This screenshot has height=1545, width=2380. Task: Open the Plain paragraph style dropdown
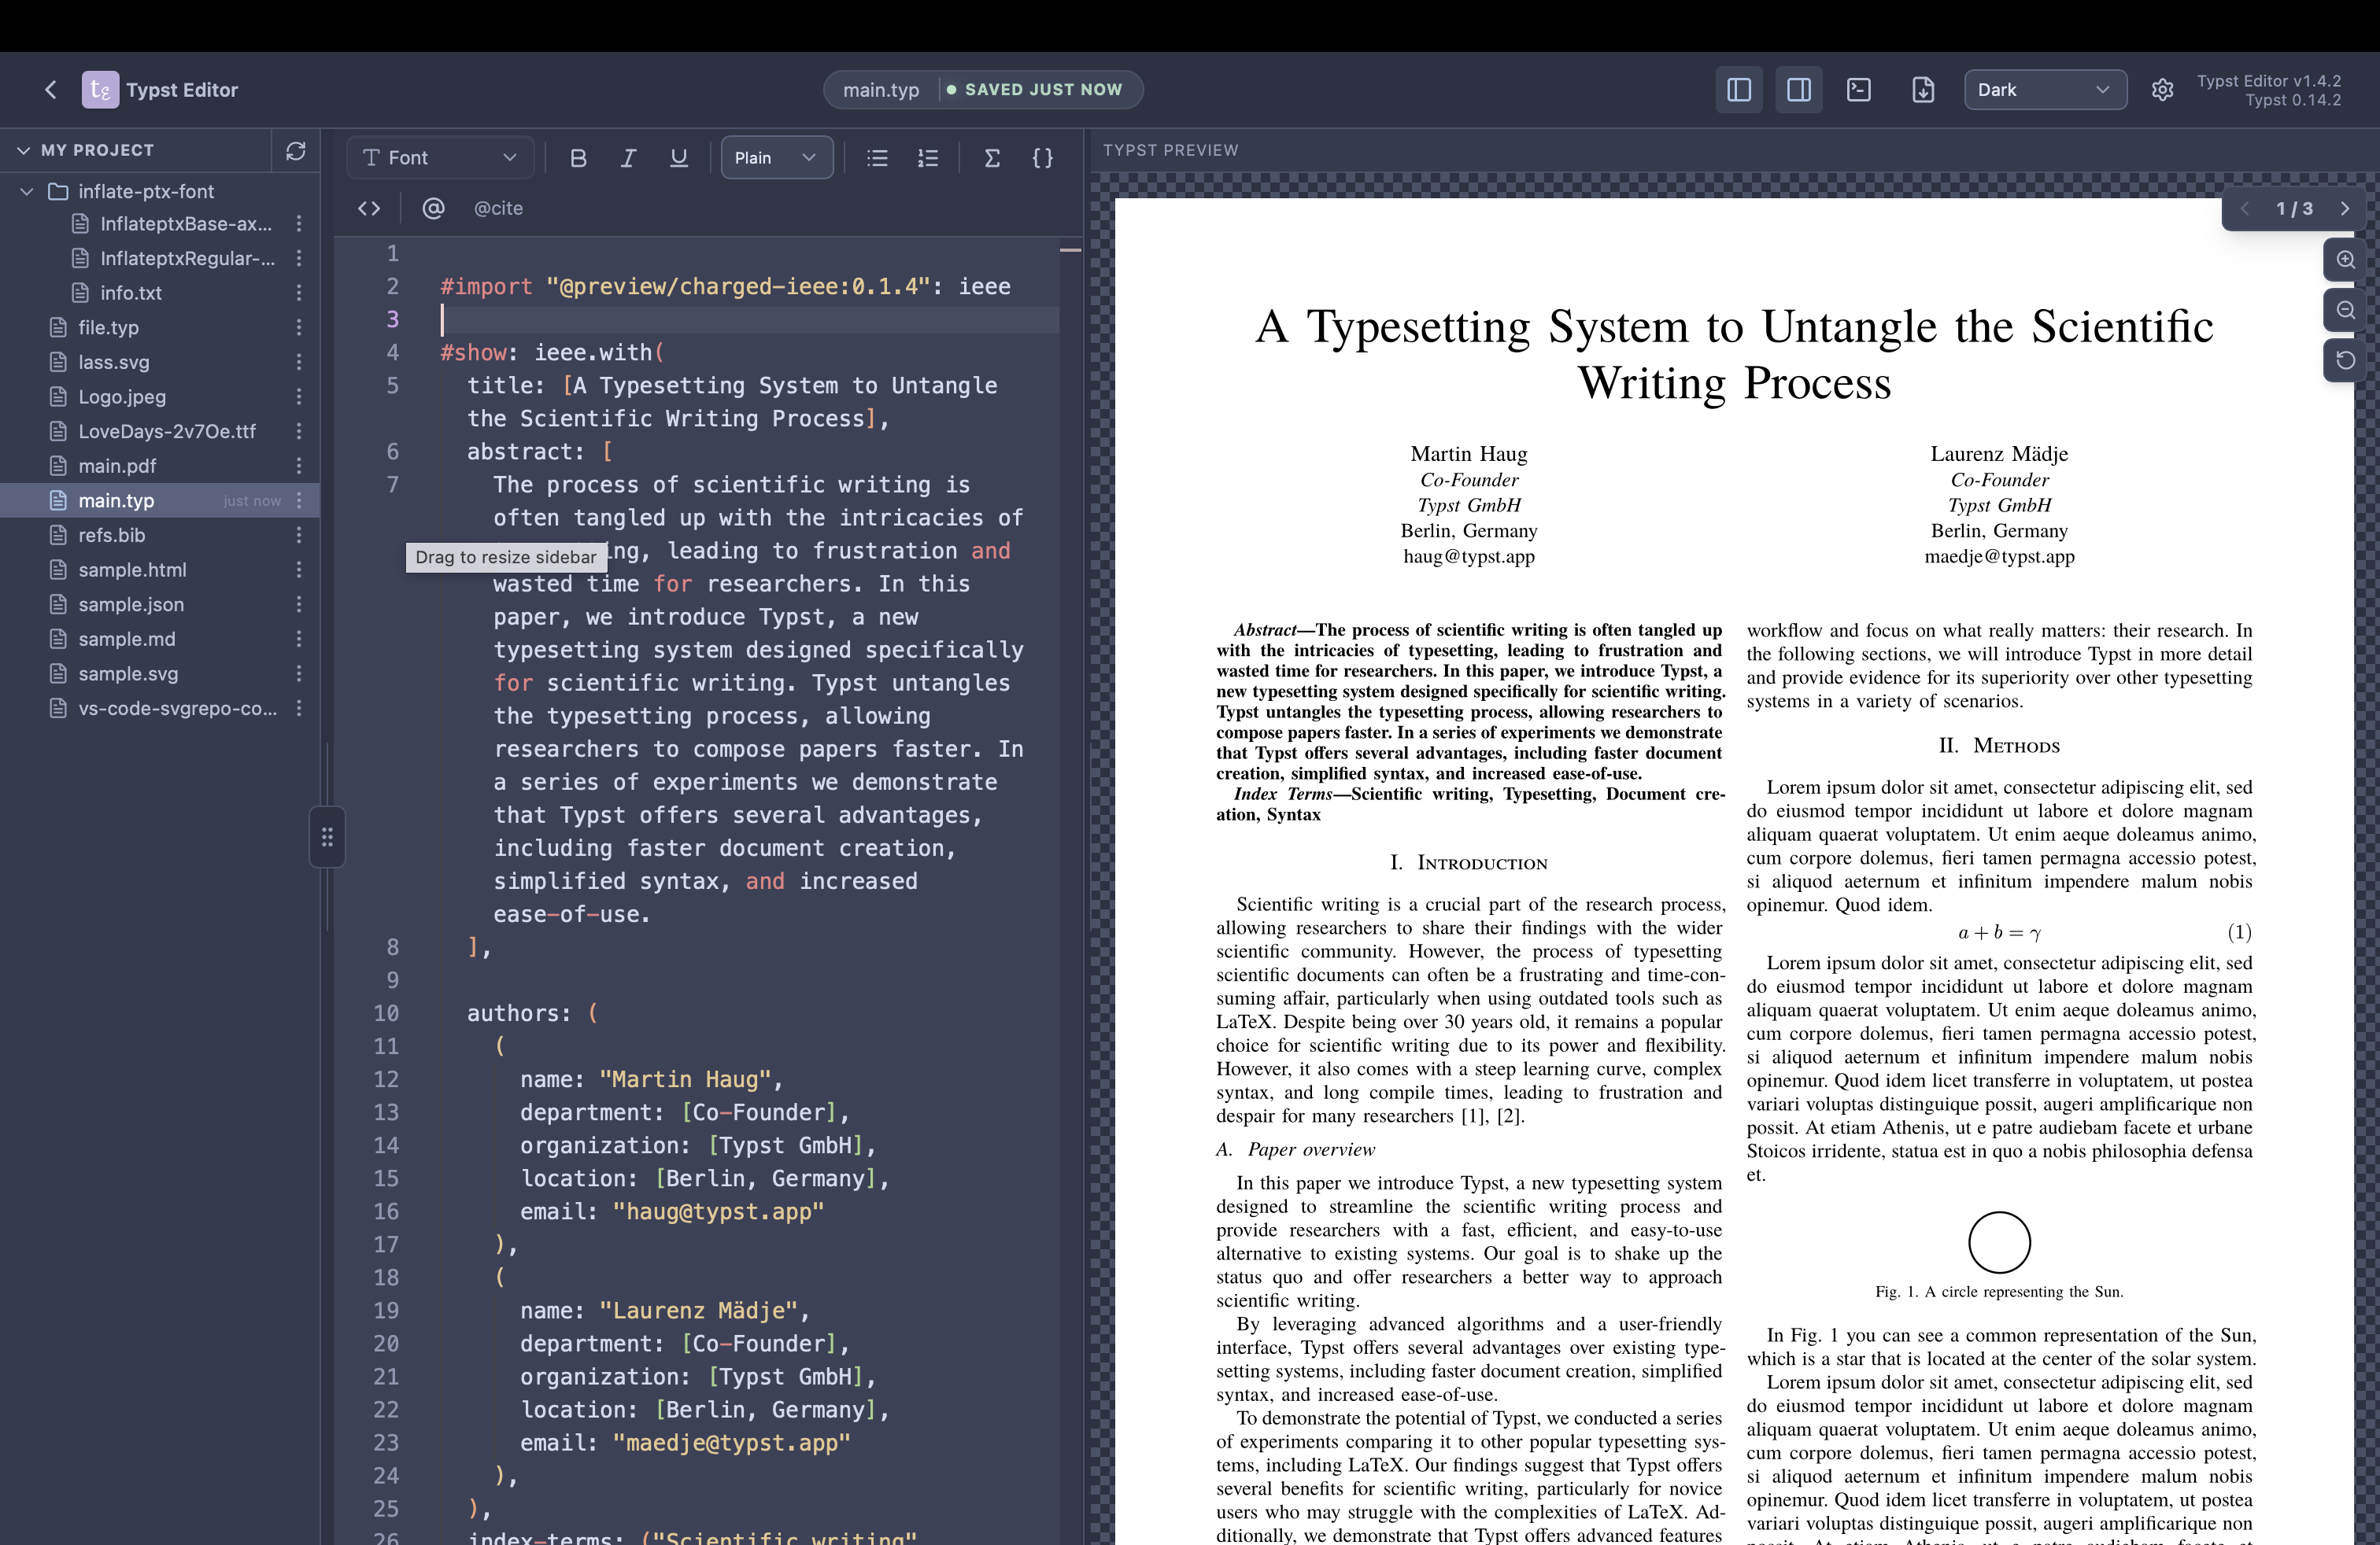click(776, 157)
